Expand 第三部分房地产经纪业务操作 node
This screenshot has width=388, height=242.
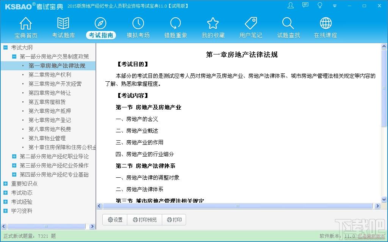14,166
